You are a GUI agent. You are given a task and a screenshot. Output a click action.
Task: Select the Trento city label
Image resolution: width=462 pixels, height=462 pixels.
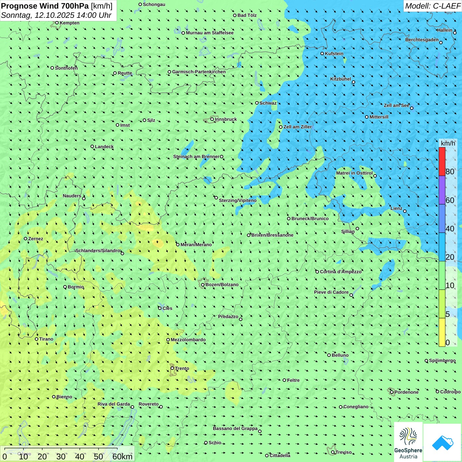tap(182, 368)
